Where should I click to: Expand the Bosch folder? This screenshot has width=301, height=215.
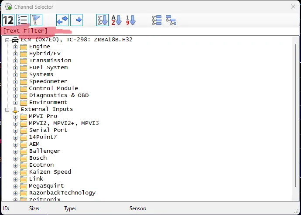tap(15, 158)
